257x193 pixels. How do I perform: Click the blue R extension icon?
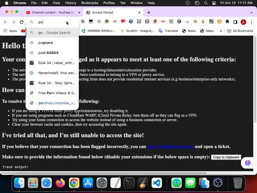(x=131, y=21)
